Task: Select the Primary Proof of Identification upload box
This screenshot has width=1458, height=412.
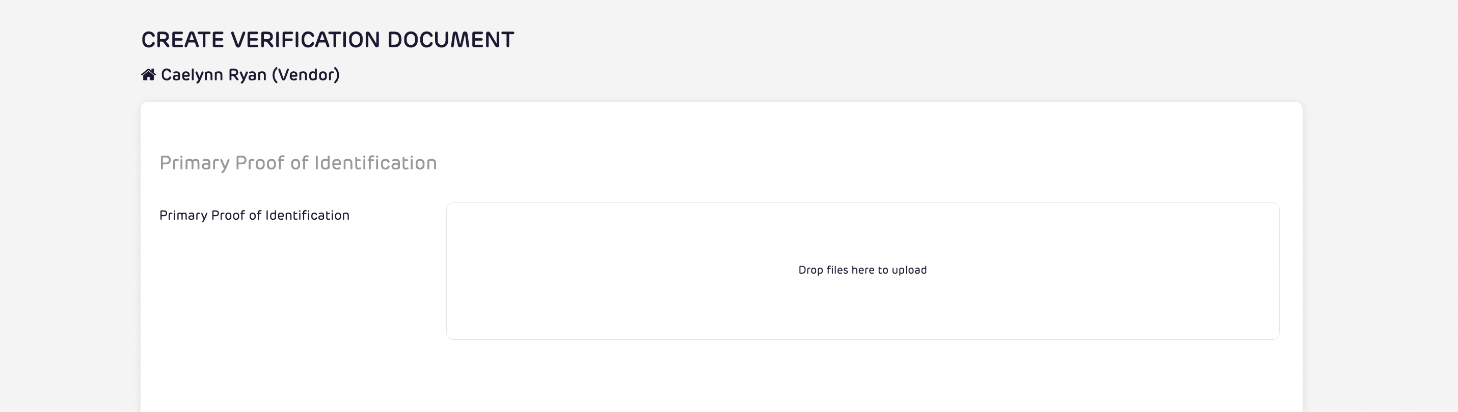Action: [x=862, y=270]
